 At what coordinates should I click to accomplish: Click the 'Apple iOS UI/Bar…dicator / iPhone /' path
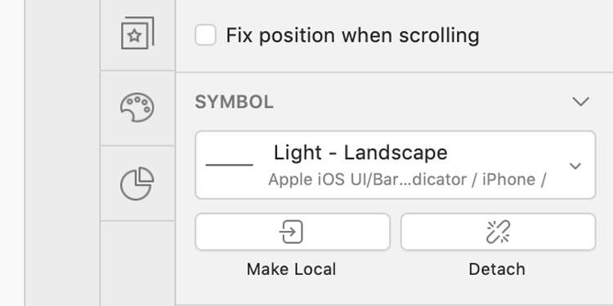point(407,180)
